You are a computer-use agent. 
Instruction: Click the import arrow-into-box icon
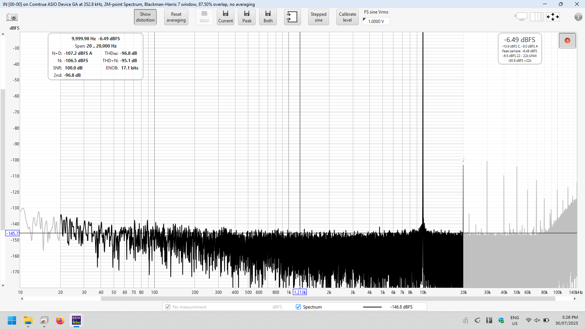tap(292, 17)
